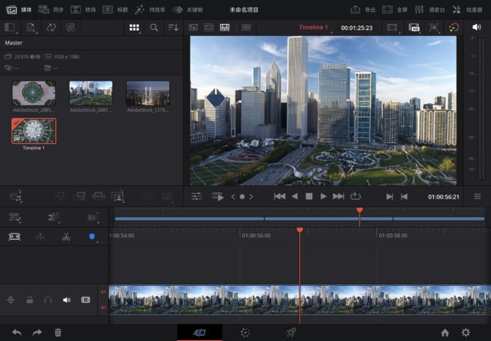Toggle loop playback button

355,196
